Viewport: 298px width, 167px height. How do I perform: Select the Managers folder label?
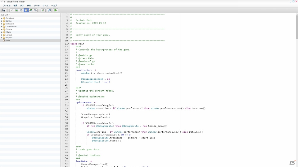click(x=10, y=24)
